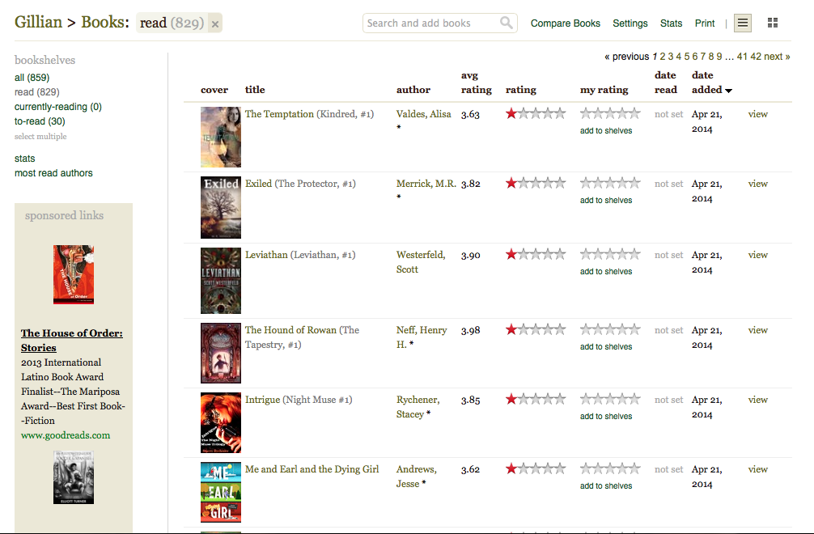Switch to cover grid view
The width and height of the screenshot is (814, 534).
click(x=773, y=23)
